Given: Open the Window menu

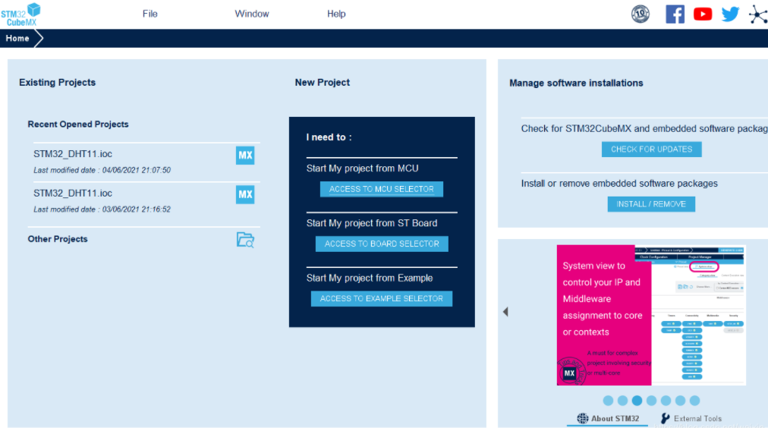Looking at the screenshot, I should pyautogui.click(x=252, y=14).
